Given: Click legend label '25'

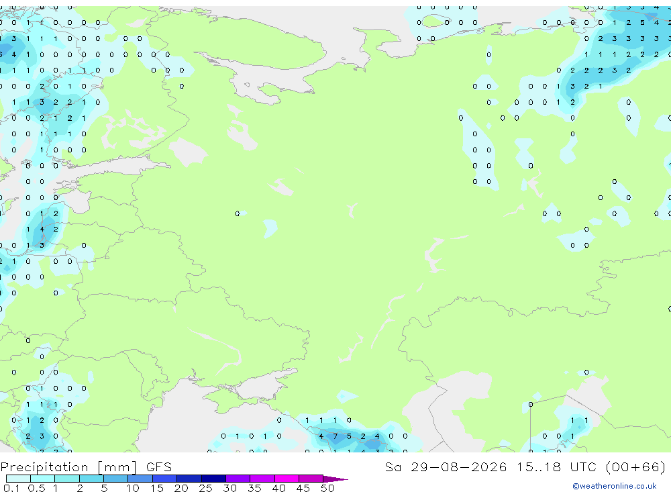Looking at the screenshot, I should (205, 488).
